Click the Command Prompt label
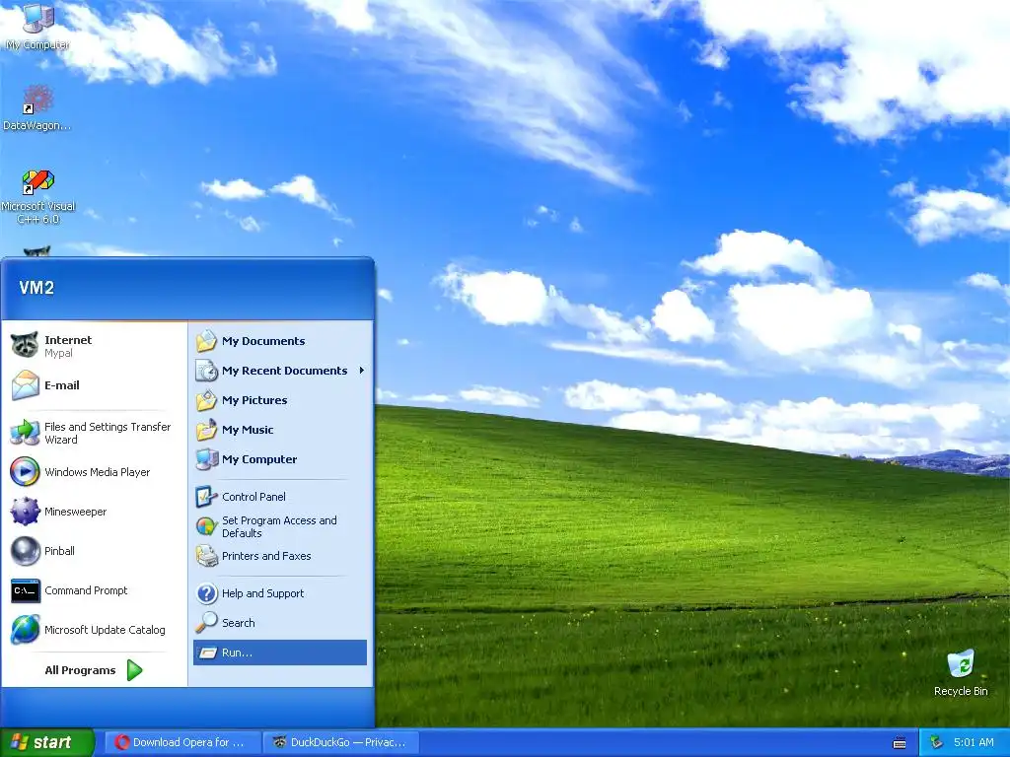This screenshot has width=1010, height=757. [x=86, y=590]
